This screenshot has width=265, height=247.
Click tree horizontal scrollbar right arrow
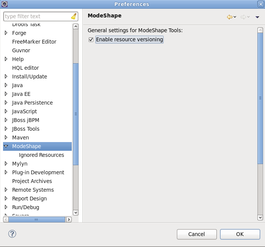click(69, 219)
